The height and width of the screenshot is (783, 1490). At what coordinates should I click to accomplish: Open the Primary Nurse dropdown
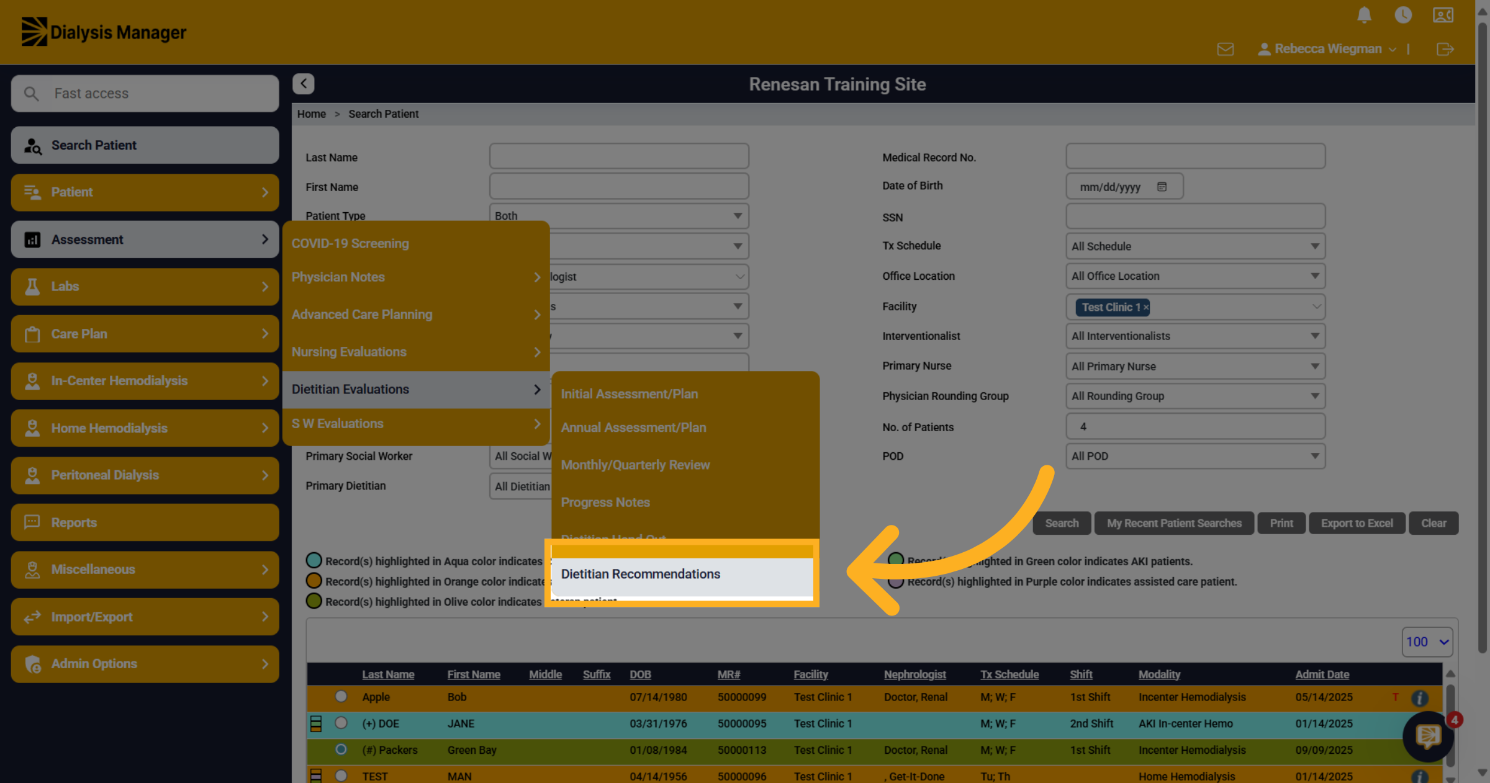pyautogui.click(x=1195, y=366)
